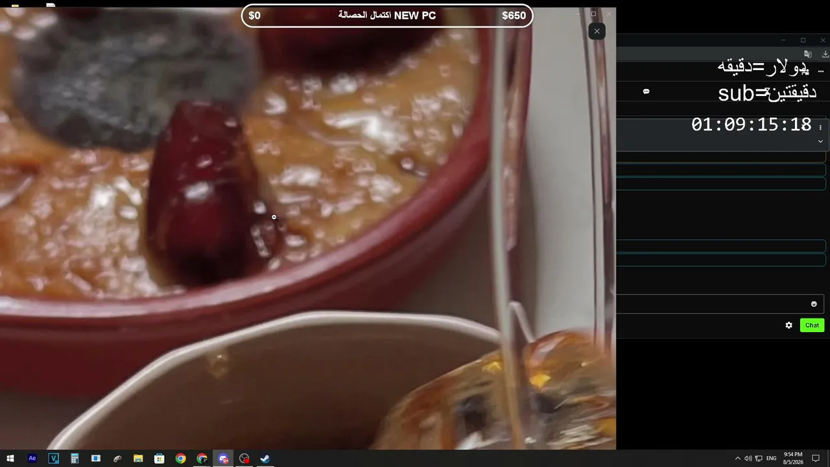Switch to the second Chrome profile window

click(202, 459)
